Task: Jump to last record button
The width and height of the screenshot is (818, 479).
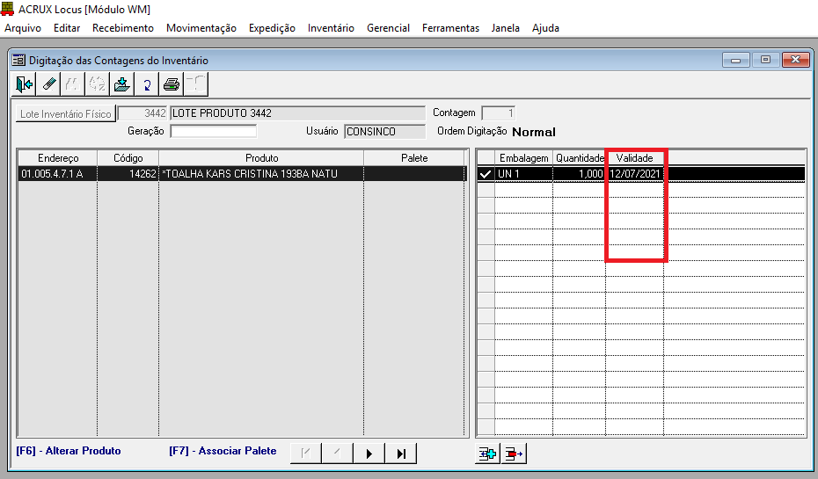Action: (401, 454)
